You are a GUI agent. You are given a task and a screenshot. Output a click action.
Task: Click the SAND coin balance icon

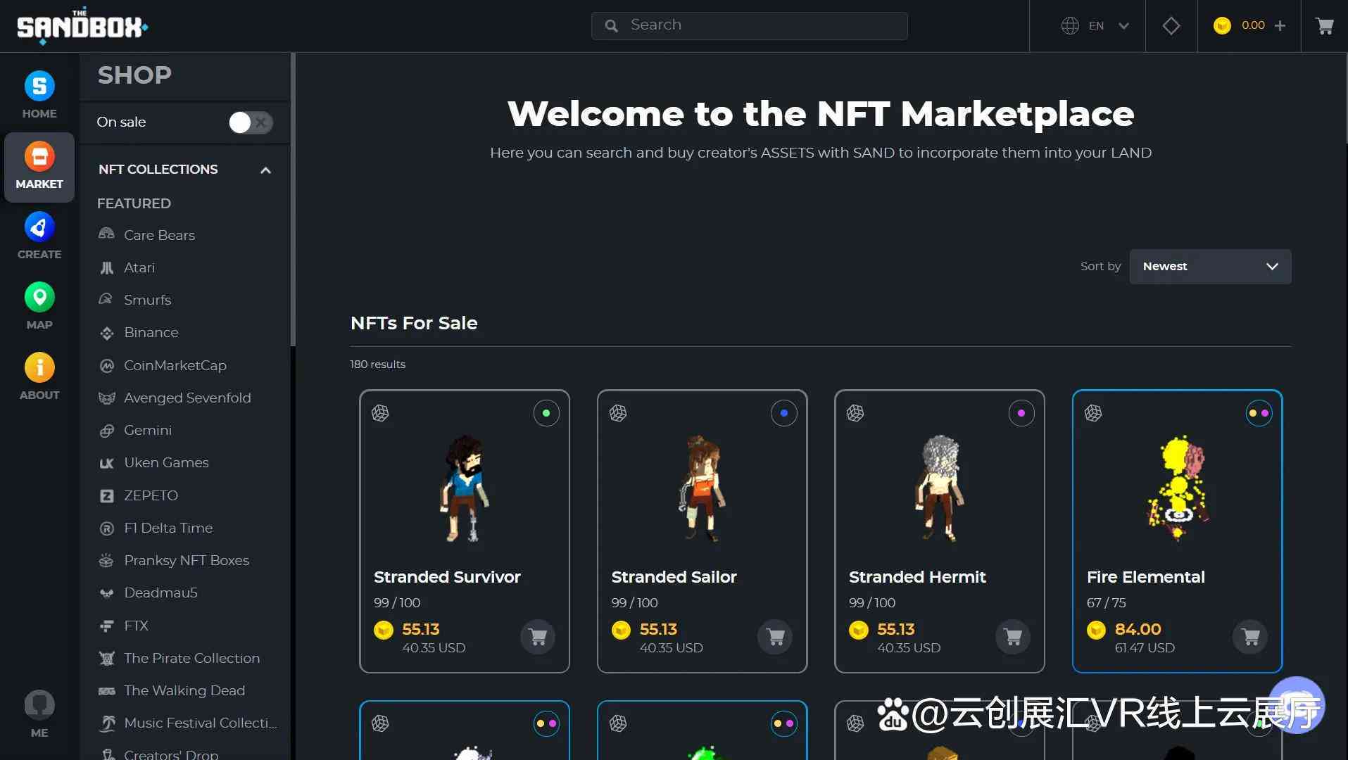1222,26
